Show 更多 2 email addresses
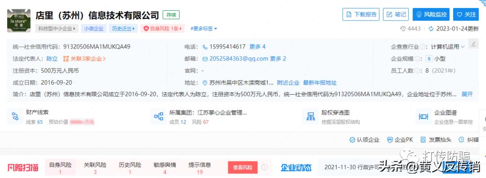486x178 pixels. click(x=278, y=59)
